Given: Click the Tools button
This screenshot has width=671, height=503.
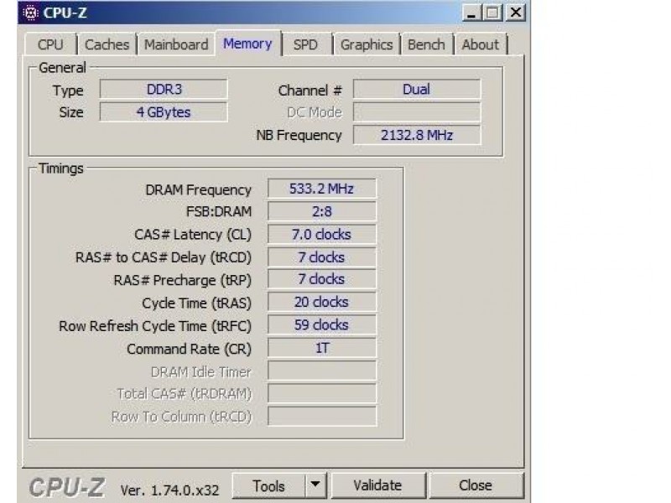Looking at the screenshot, I should (268, 485).
